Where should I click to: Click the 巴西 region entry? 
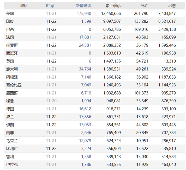pyautogui.click(x=10, y=29)
